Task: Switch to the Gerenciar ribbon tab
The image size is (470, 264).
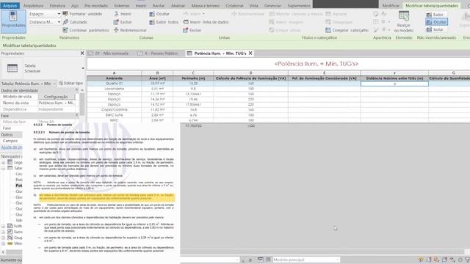Action: click(x=272, y=6)
